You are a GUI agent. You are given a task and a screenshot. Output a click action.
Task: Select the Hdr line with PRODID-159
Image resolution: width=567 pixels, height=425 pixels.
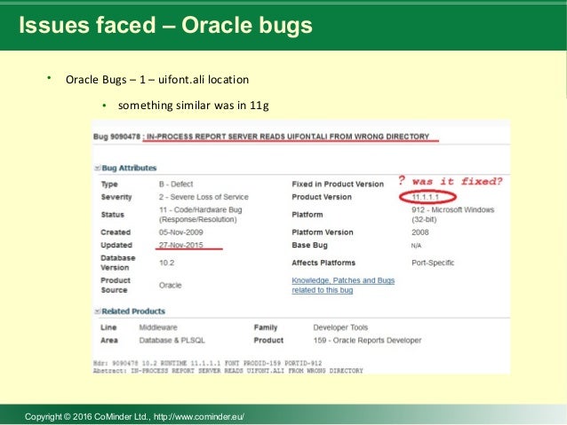(x=207, y=363)
